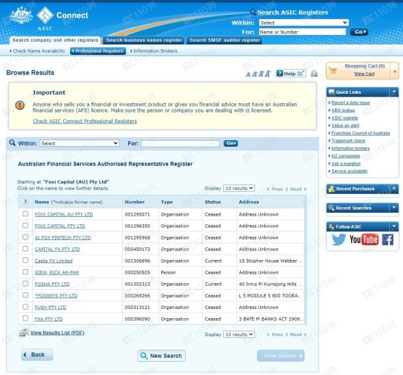Open Help via question mark button
The image size is (403, 375).
pos(291,73)
